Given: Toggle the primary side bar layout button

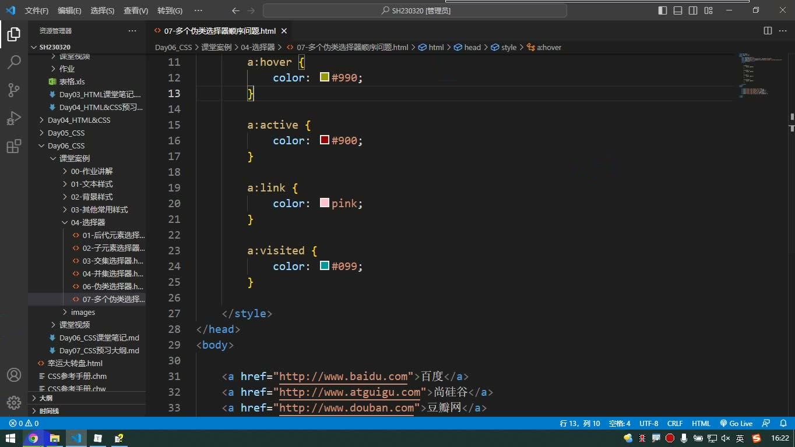Looking at the screenshot, I should pyautogui.click(x=663, y=10).
